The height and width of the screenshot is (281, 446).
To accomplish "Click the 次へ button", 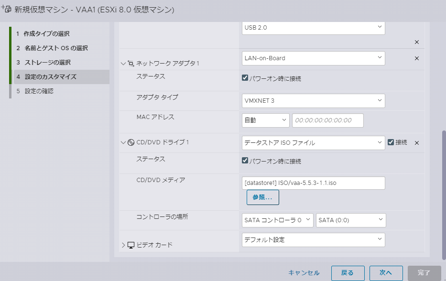I will pyautogui.click(x=386, y=273).
